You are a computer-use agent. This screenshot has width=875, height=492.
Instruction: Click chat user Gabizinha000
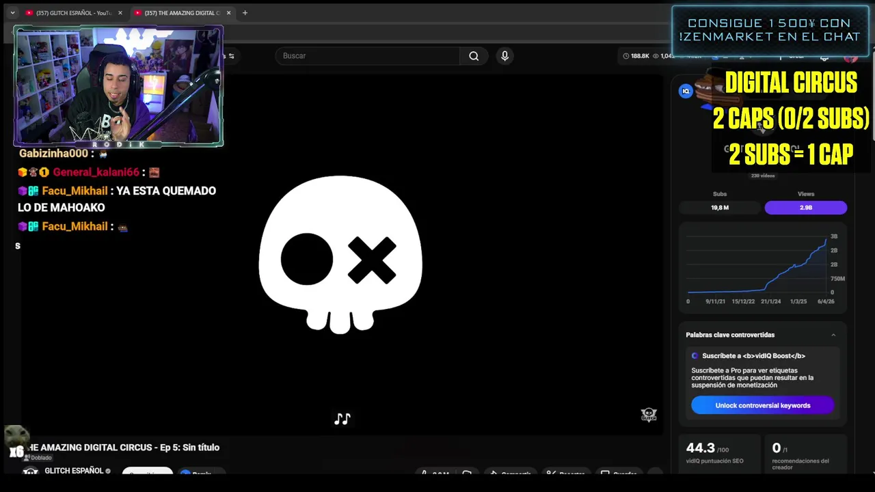click(53, 154)
